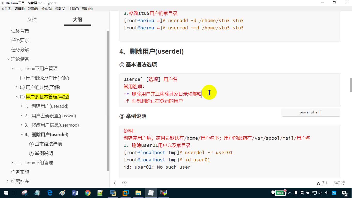Click the network tray icon

click(314, 193)
